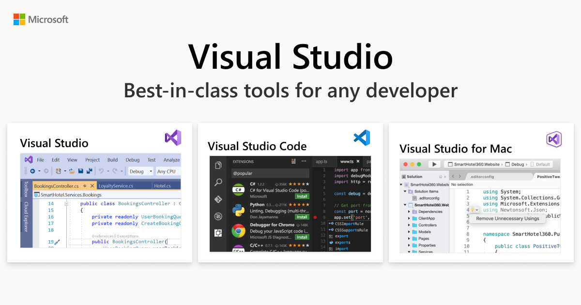The image size is (581, 305).
Task: Open the Project menu in Visual Studio
Action: (x=92, y=160)
